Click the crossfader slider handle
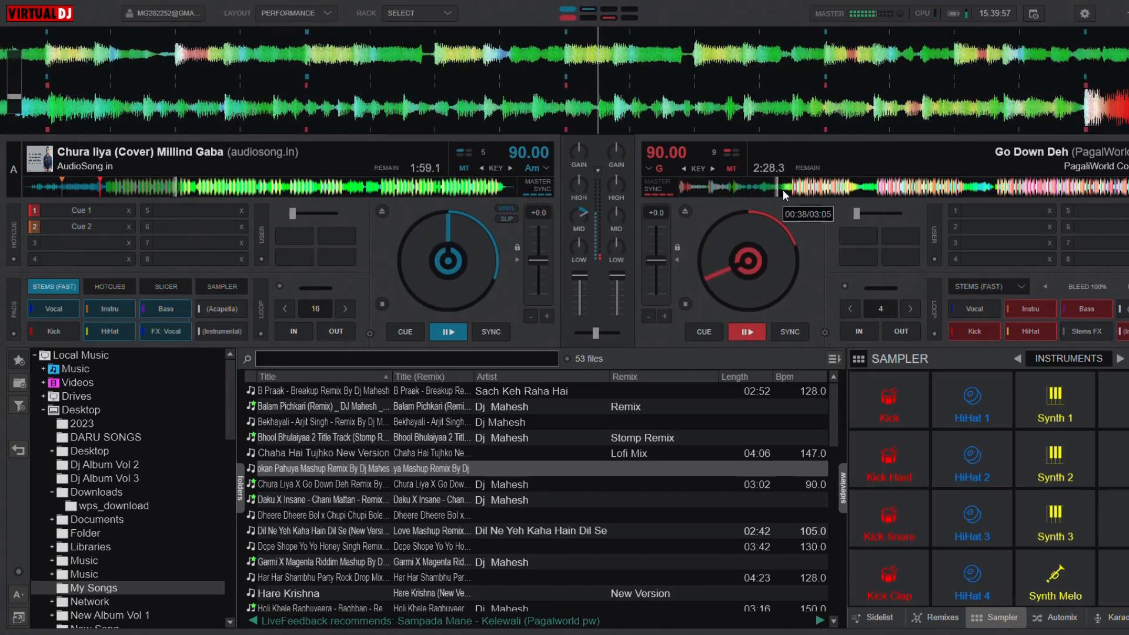1129x635 pixels. (596, 333)
